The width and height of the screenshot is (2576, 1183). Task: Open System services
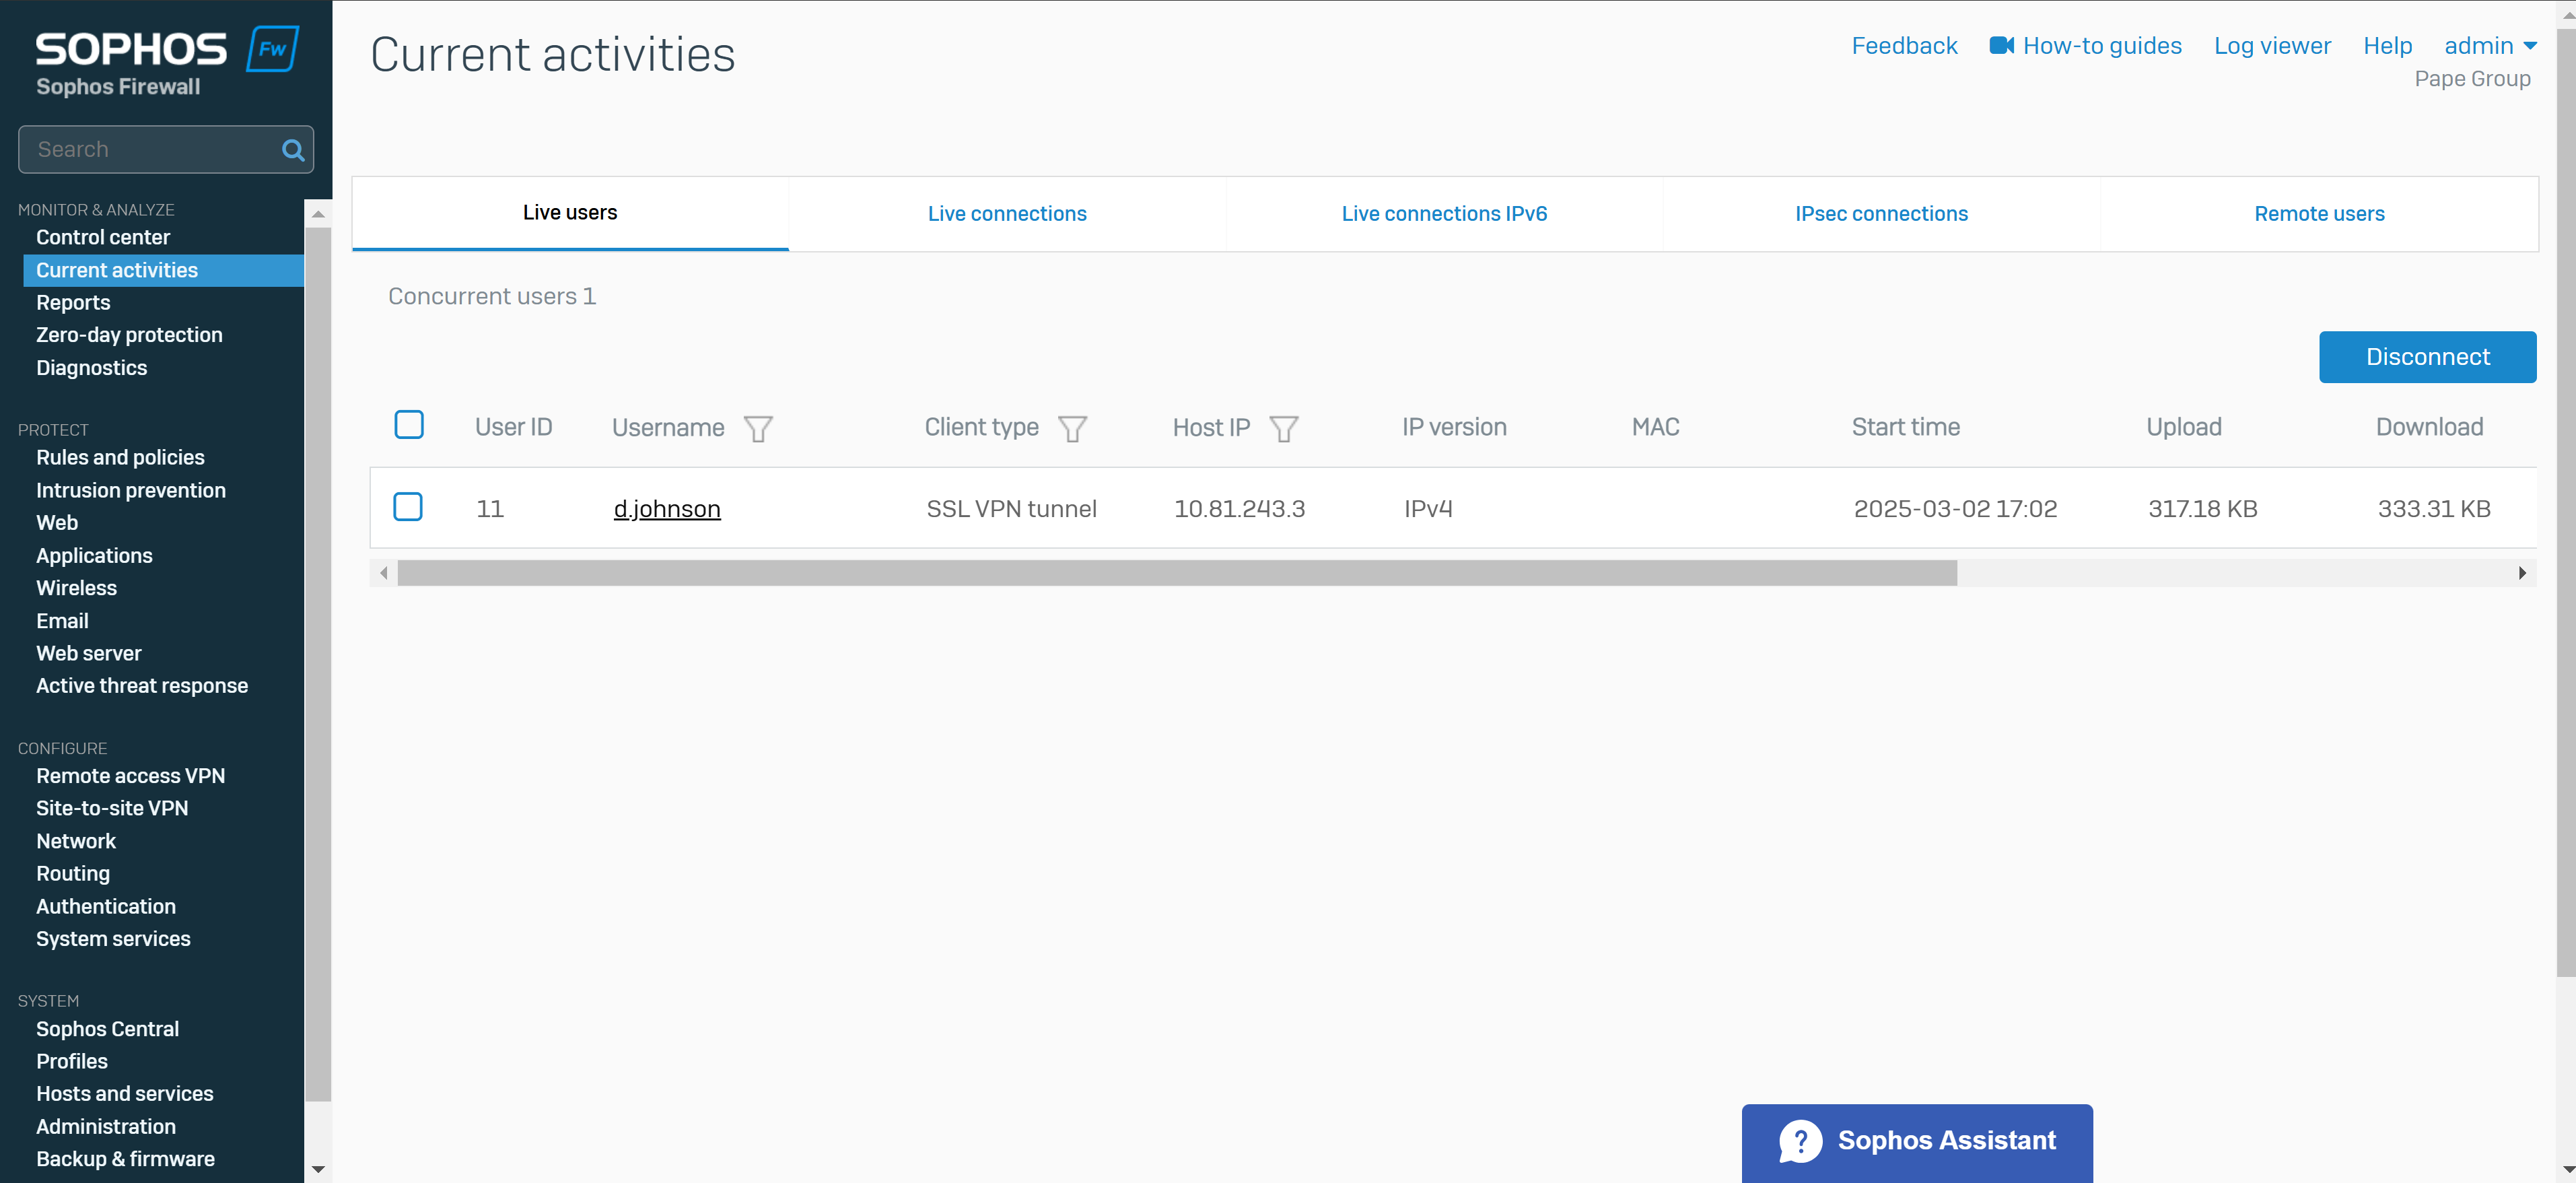[113, 939]
